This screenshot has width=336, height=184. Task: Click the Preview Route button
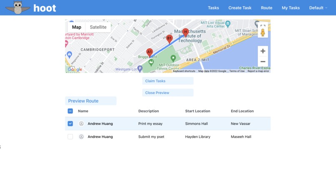(x=90, y=101)
